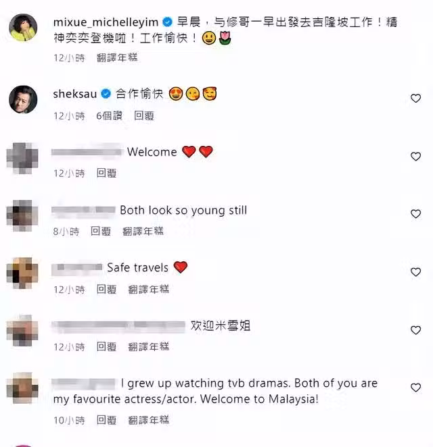433x447 pixels.
Task: Open the sheksau username link
Action: (75, 94)
